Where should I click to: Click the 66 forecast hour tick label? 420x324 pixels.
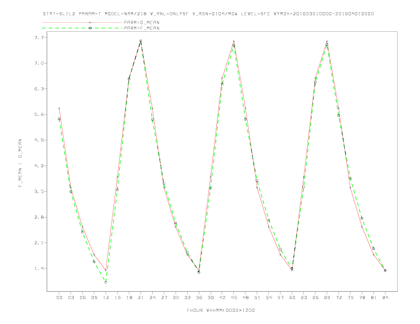coord(316,298)
